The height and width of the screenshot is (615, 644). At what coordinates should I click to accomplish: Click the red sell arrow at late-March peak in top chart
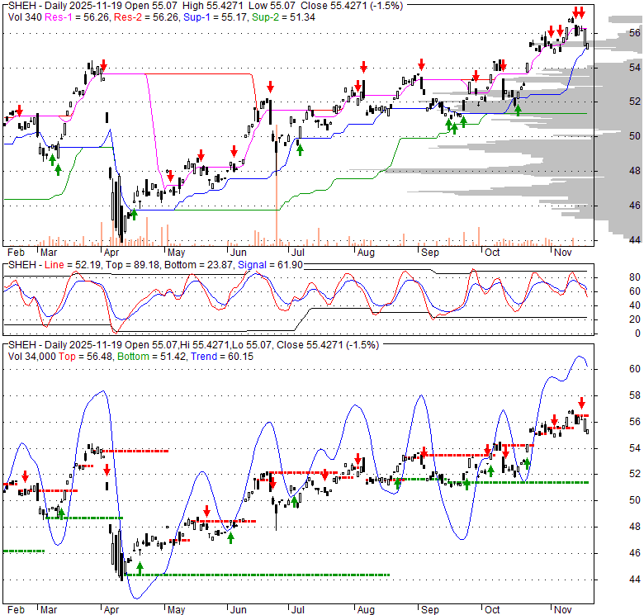coord(103,66)
